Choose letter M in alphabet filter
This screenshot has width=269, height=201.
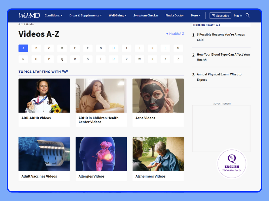(x=178, y=48)
